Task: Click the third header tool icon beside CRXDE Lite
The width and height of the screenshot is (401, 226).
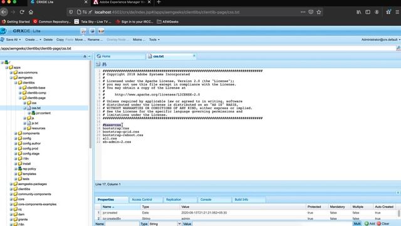Action: [x=102, y=31]
